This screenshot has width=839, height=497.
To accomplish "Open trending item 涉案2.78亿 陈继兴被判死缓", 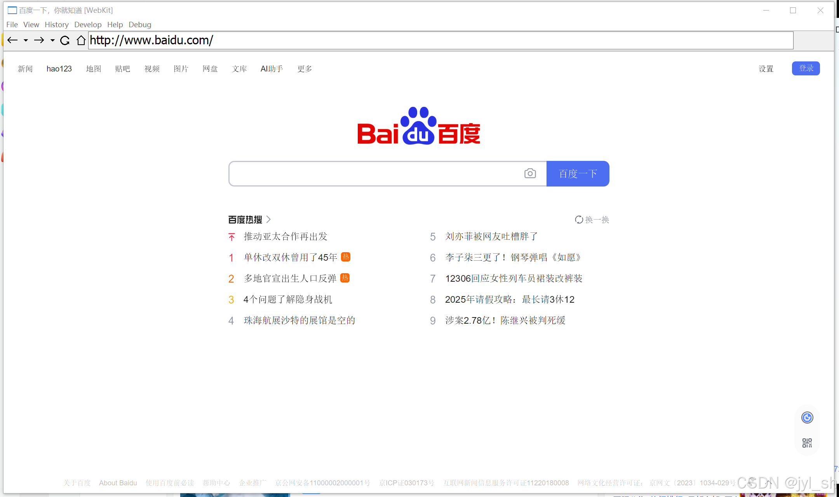I will pos(505,321).
